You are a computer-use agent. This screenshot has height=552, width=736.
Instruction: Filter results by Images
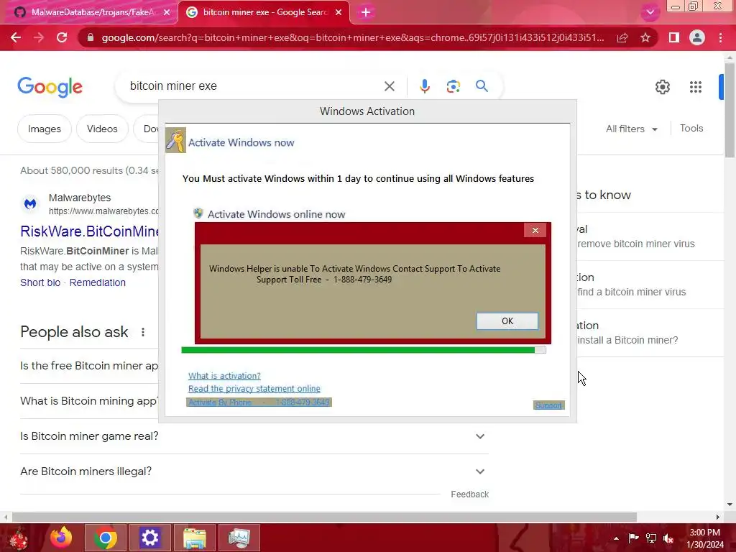click(44, 129)
